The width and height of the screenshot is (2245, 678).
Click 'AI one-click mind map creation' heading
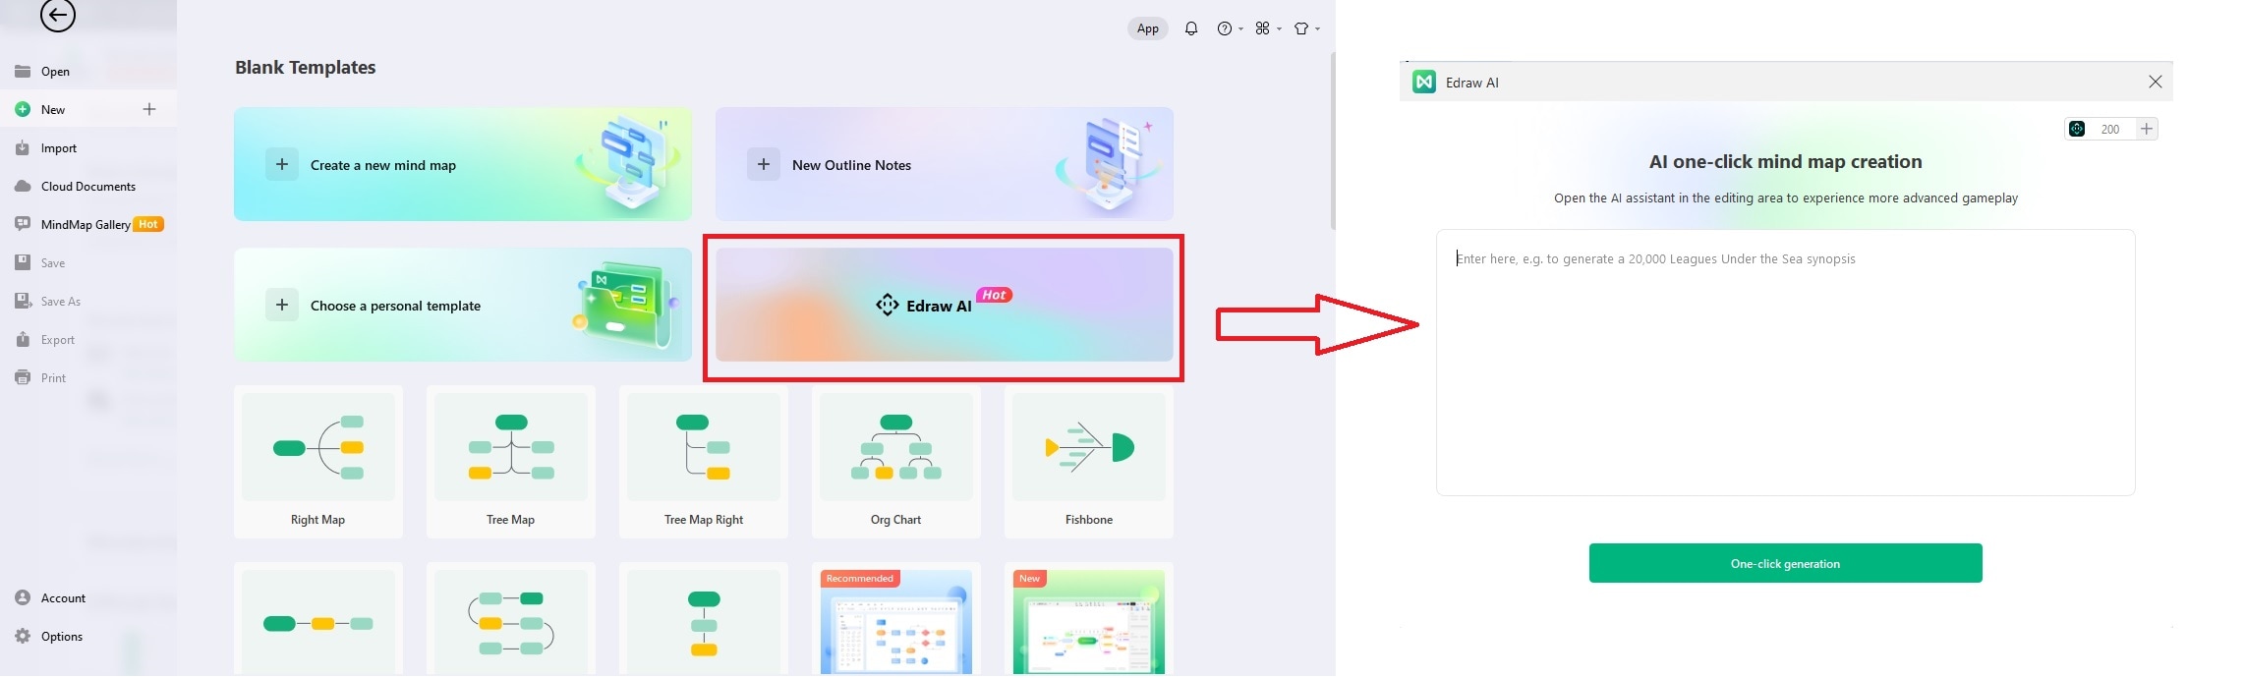[x=1785, y=162]
